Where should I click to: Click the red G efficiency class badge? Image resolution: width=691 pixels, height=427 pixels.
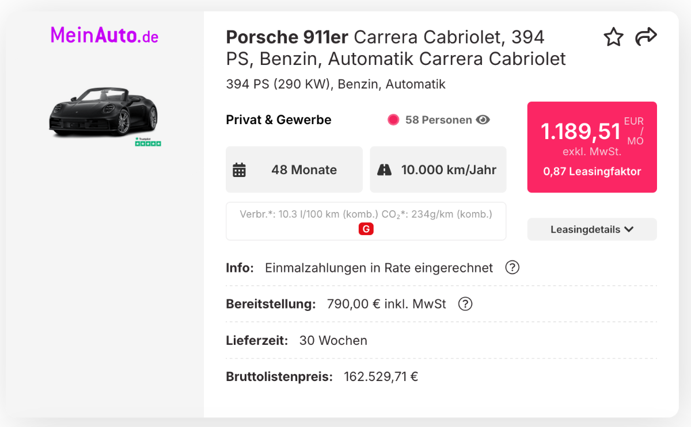click(366, 229)
